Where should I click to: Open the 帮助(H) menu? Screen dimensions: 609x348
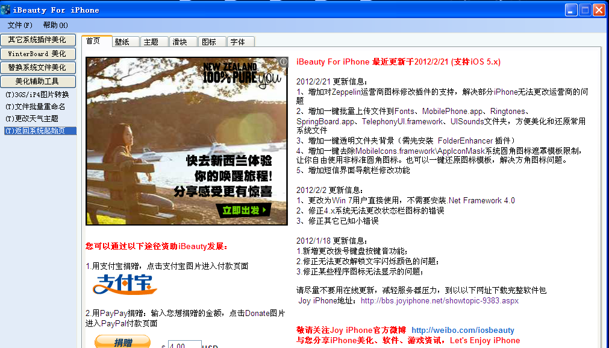(x=55, y=25)
